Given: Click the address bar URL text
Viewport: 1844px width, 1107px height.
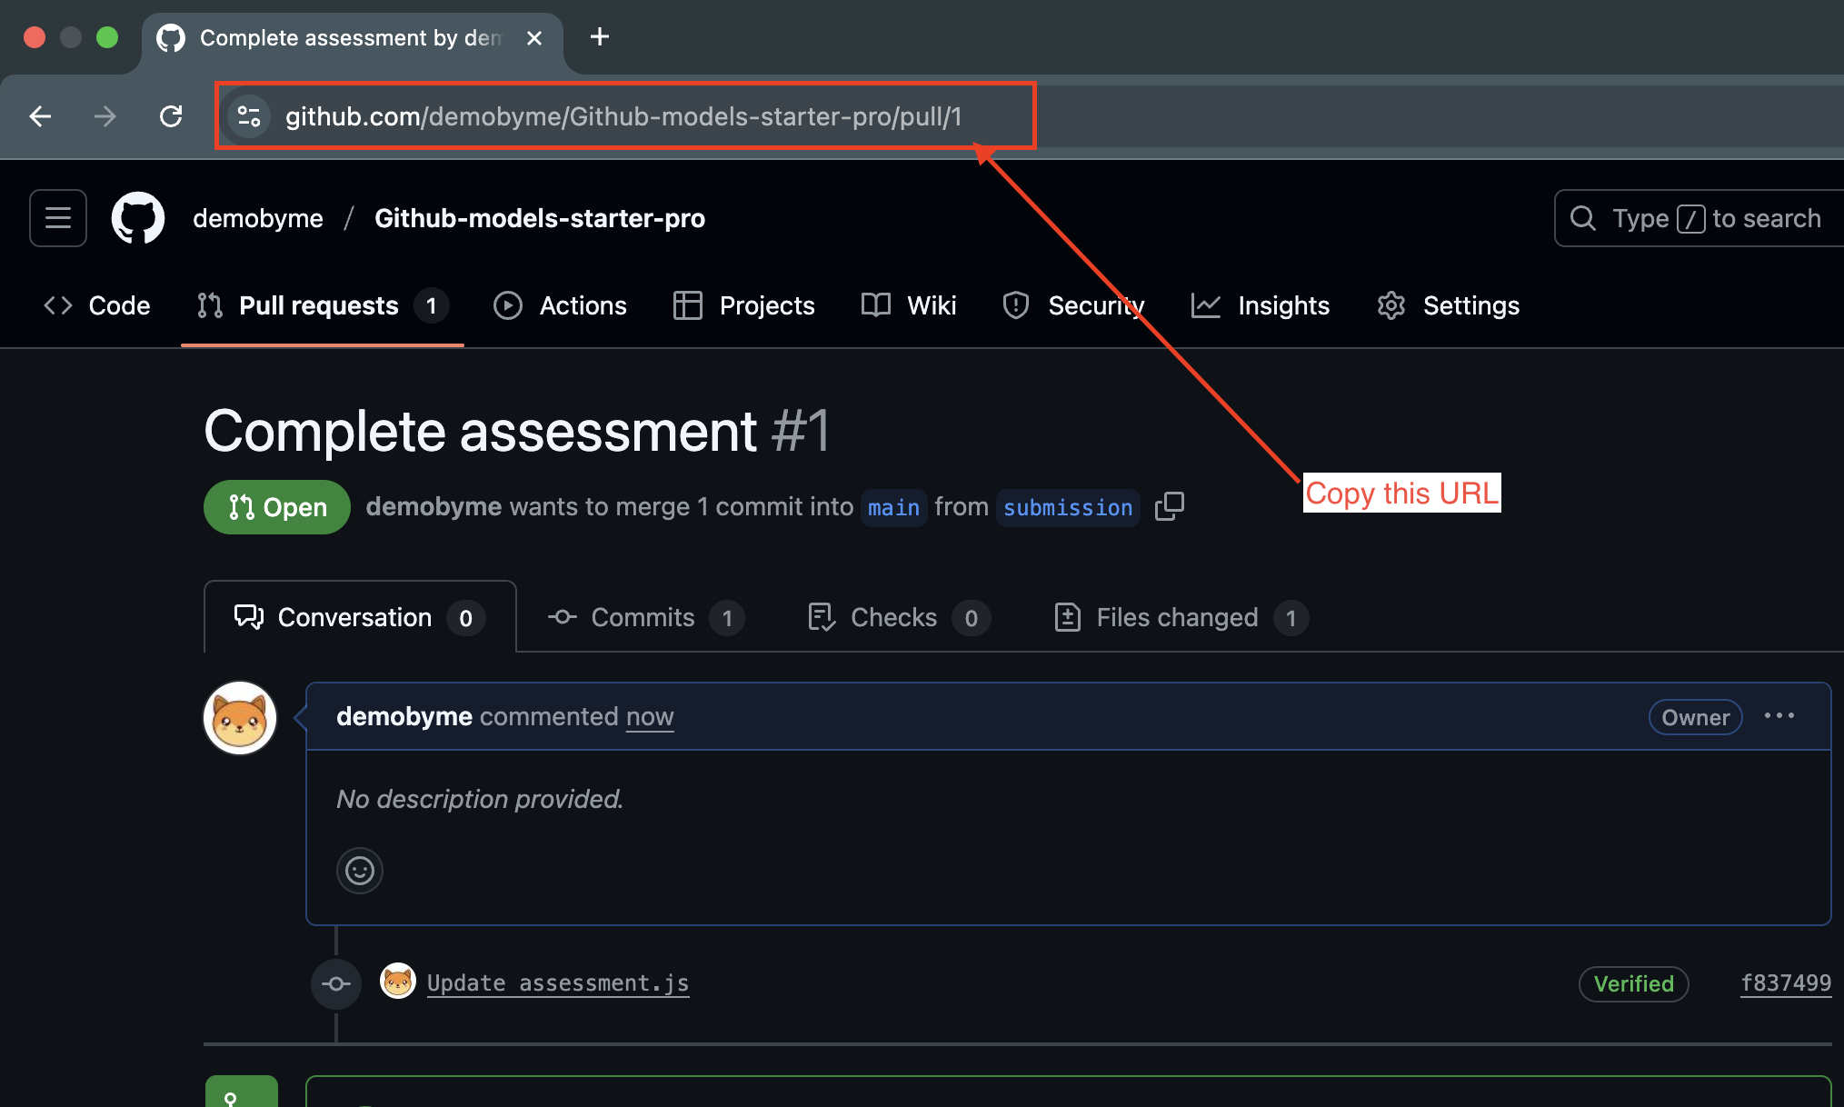Looking at the screenshot, I should point(623,116).
